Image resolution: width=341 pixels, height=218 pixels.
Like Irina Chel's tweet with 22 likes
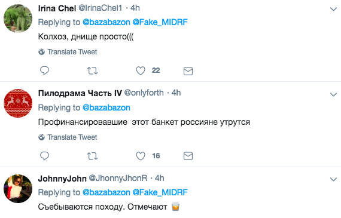point(141,71)
